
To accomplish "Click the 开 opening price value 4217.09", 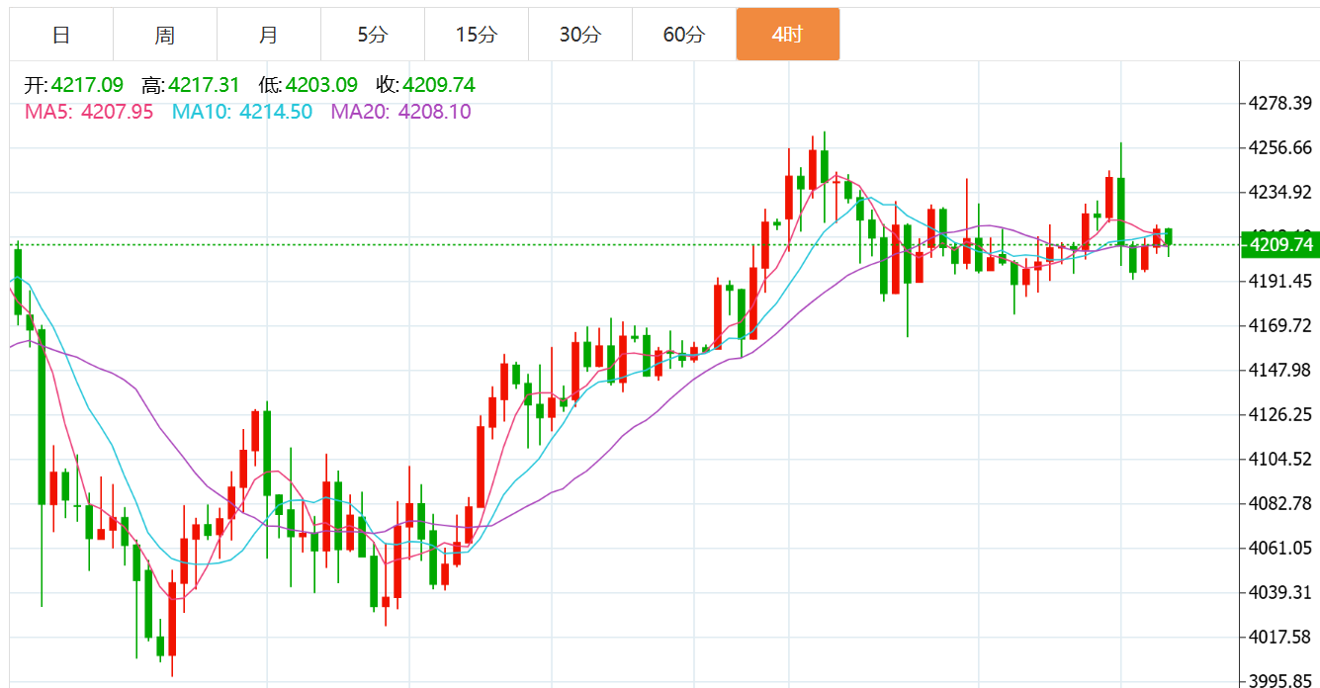I will (87, 85).
